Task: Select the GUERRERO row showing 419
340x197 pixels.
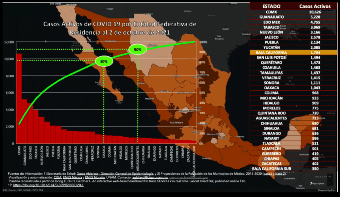Action: click(294, 153)
